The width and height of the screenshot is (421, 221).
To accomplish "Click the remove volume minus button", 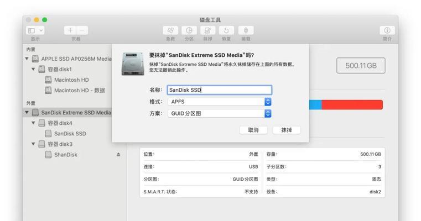I will pyautogui.click(x=82, y=30).
